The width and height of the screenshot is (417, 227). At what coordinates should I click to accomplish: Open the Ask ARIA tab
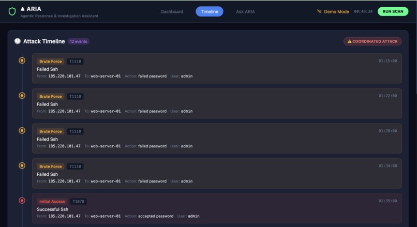click(245, 12)
